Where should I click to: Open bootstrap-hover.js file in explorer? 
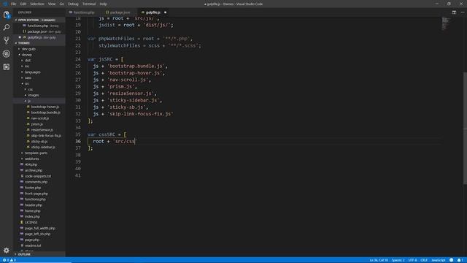pos(39,107)
